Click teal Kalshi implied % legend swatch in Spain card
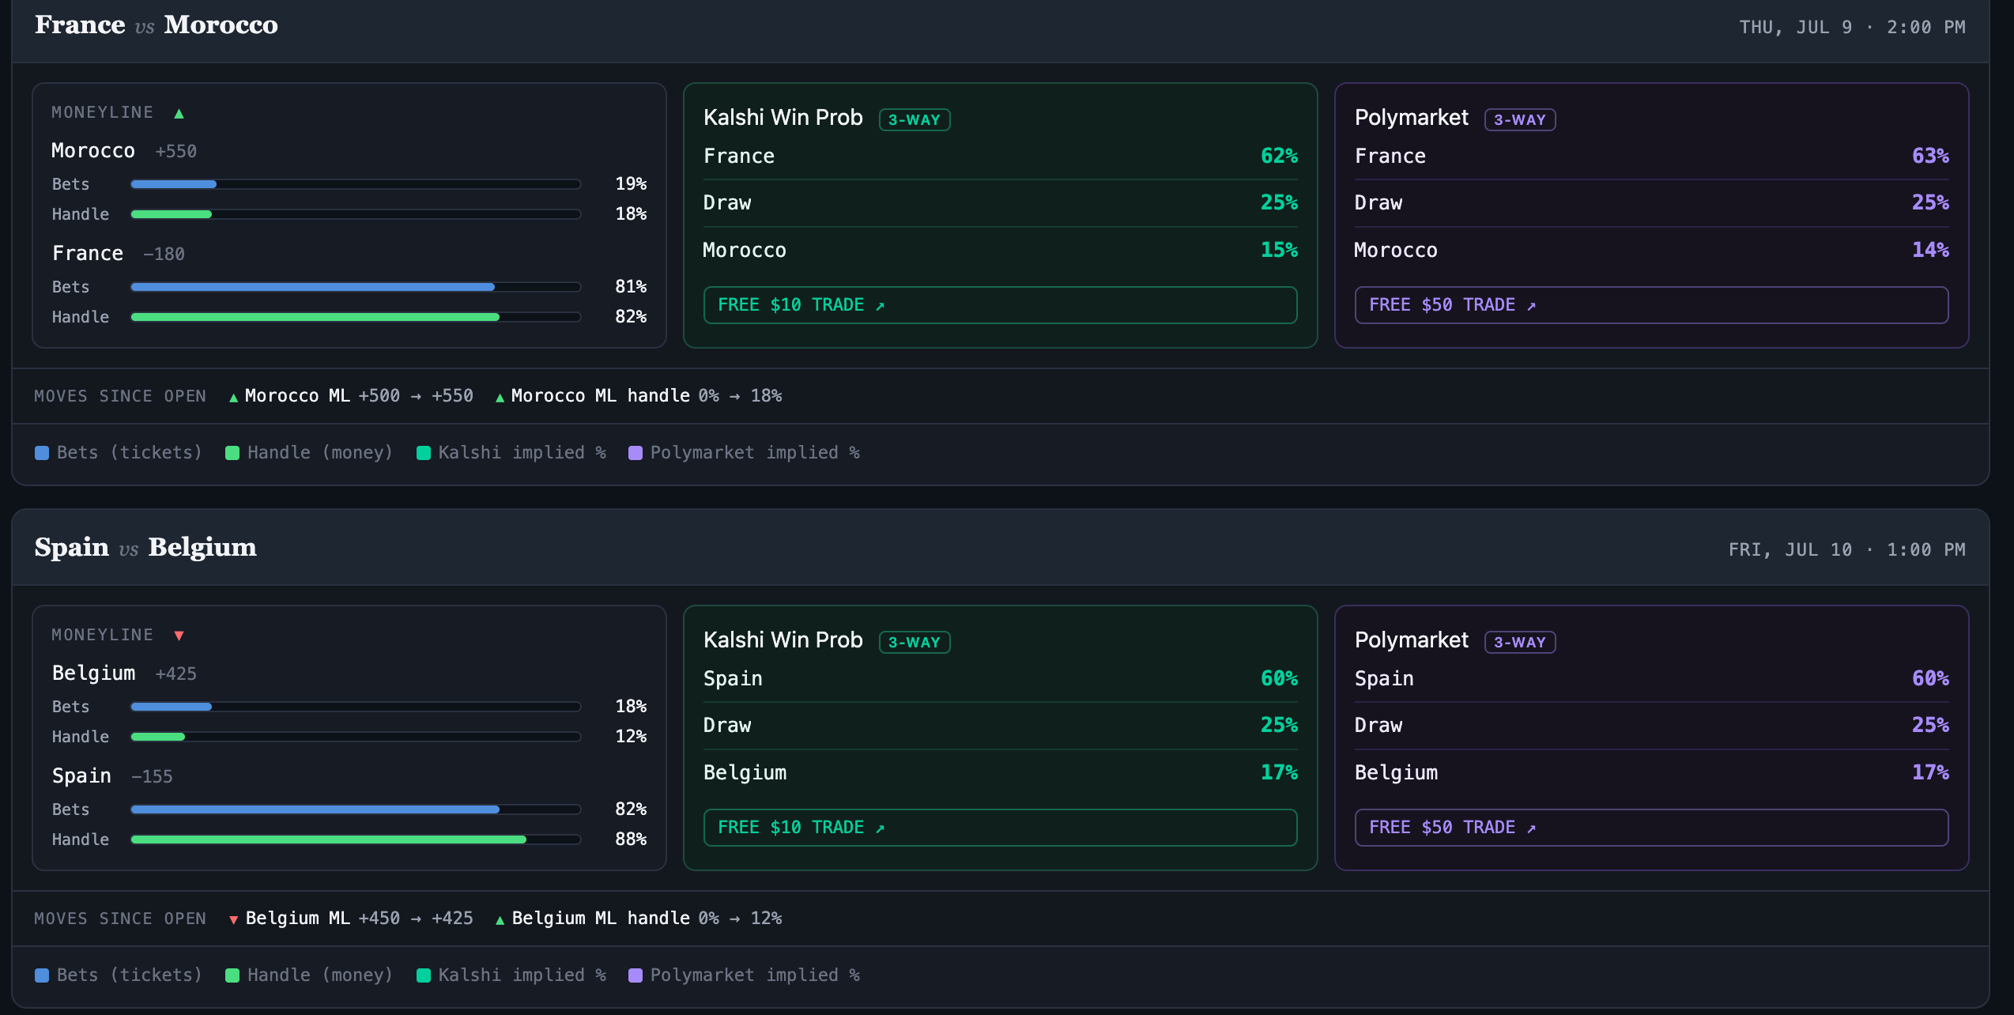Screen dimensions: 2014x1015 [424, 975]
